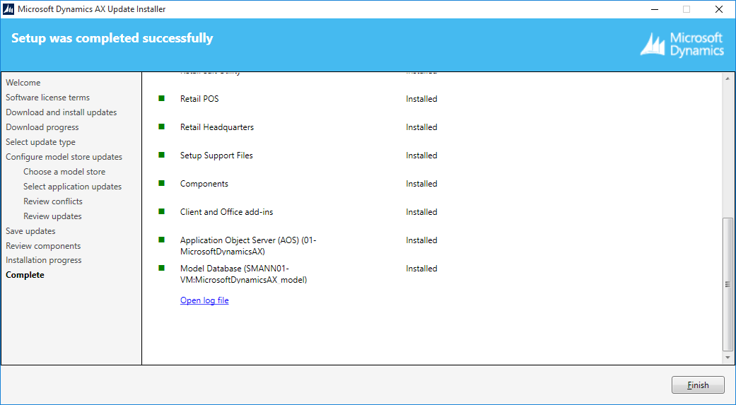The width and height of the screenshot is (736, 405).
Task: Click green status square for Components
Action: tap(161, 183)
